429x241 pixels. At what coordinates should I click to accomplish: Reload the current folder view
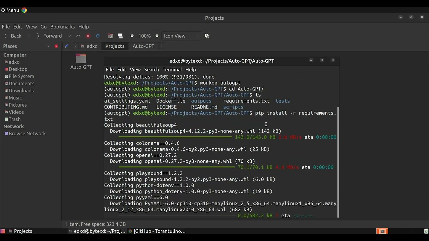98,36
